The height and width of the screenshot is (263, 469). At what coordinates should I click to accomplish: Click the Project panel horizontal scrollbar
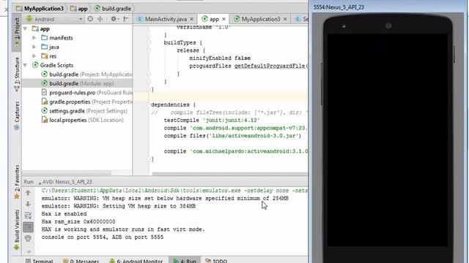point(67,173)
